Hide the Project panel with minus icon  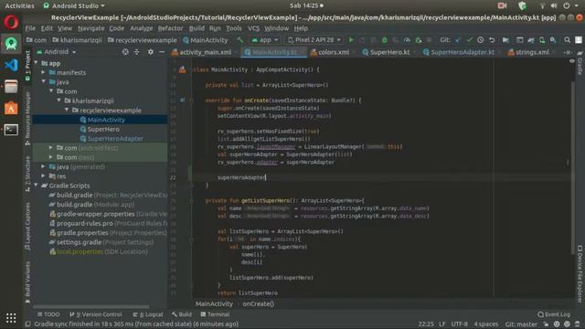[162, 52]
